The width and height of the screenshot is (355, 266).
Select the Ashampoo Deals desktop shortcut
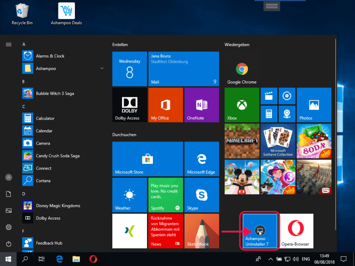pos(66,14)
